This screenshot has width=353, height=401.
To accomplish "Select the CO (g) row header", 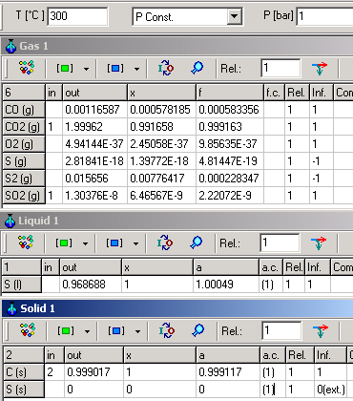I will tap(24, 110).
